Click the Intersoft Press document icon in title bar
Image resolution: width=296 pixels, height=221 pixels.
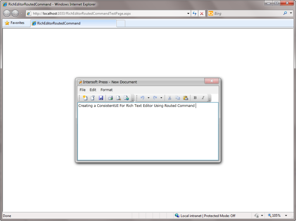(80, 82)
